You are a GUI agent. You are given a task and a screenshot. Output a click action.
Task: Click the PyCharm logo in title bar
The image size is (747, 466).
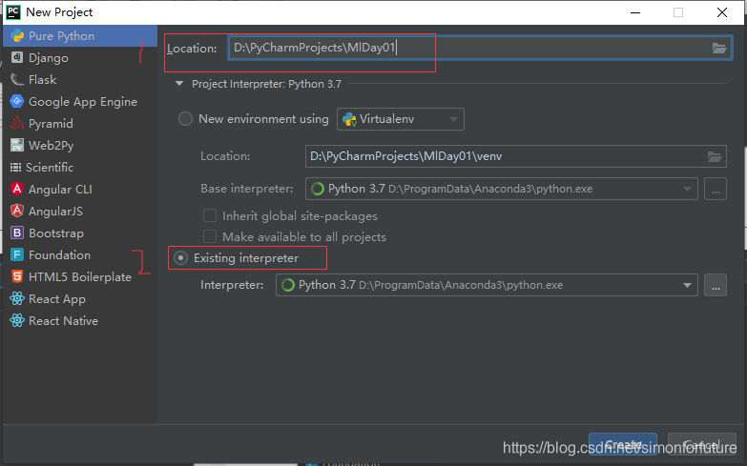point(13,11)
